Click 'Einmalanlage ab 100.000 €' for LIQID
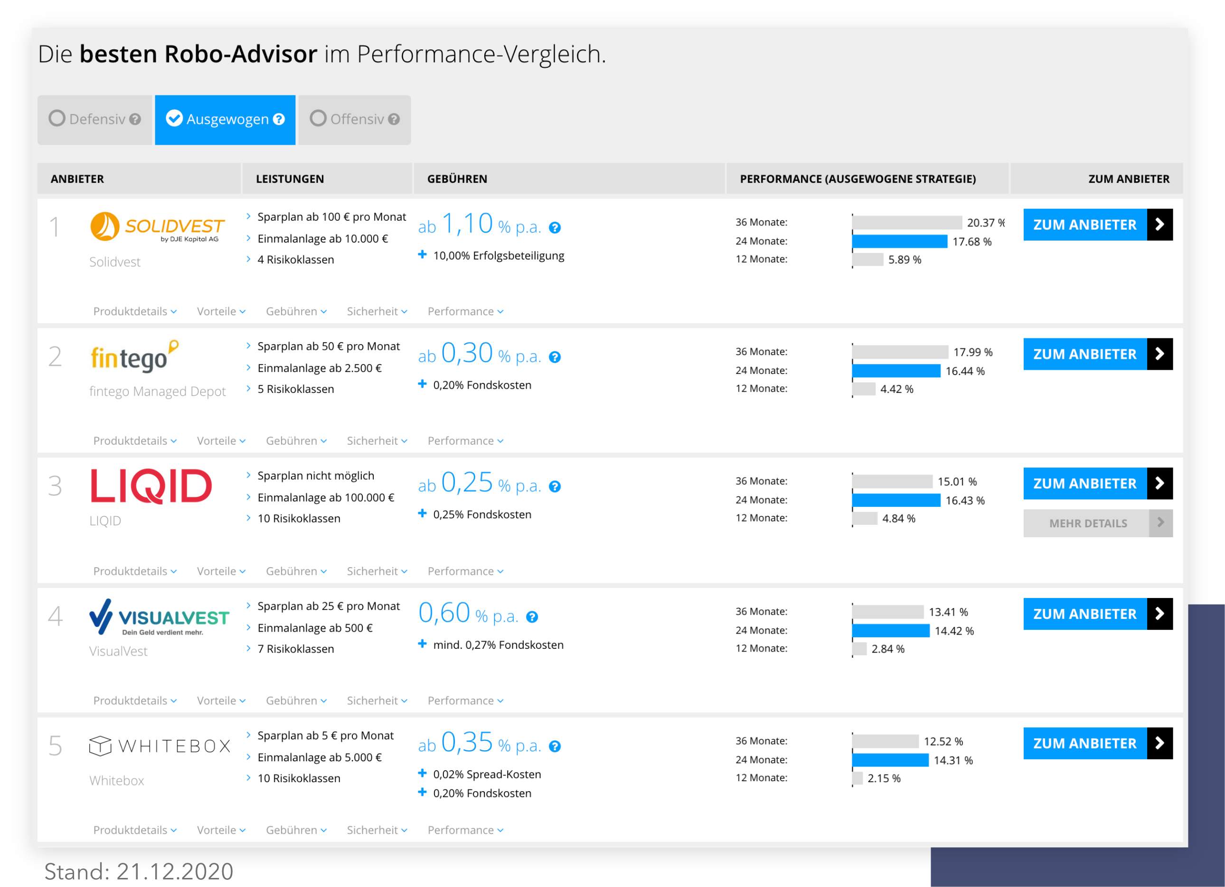 tap(326, 497)
